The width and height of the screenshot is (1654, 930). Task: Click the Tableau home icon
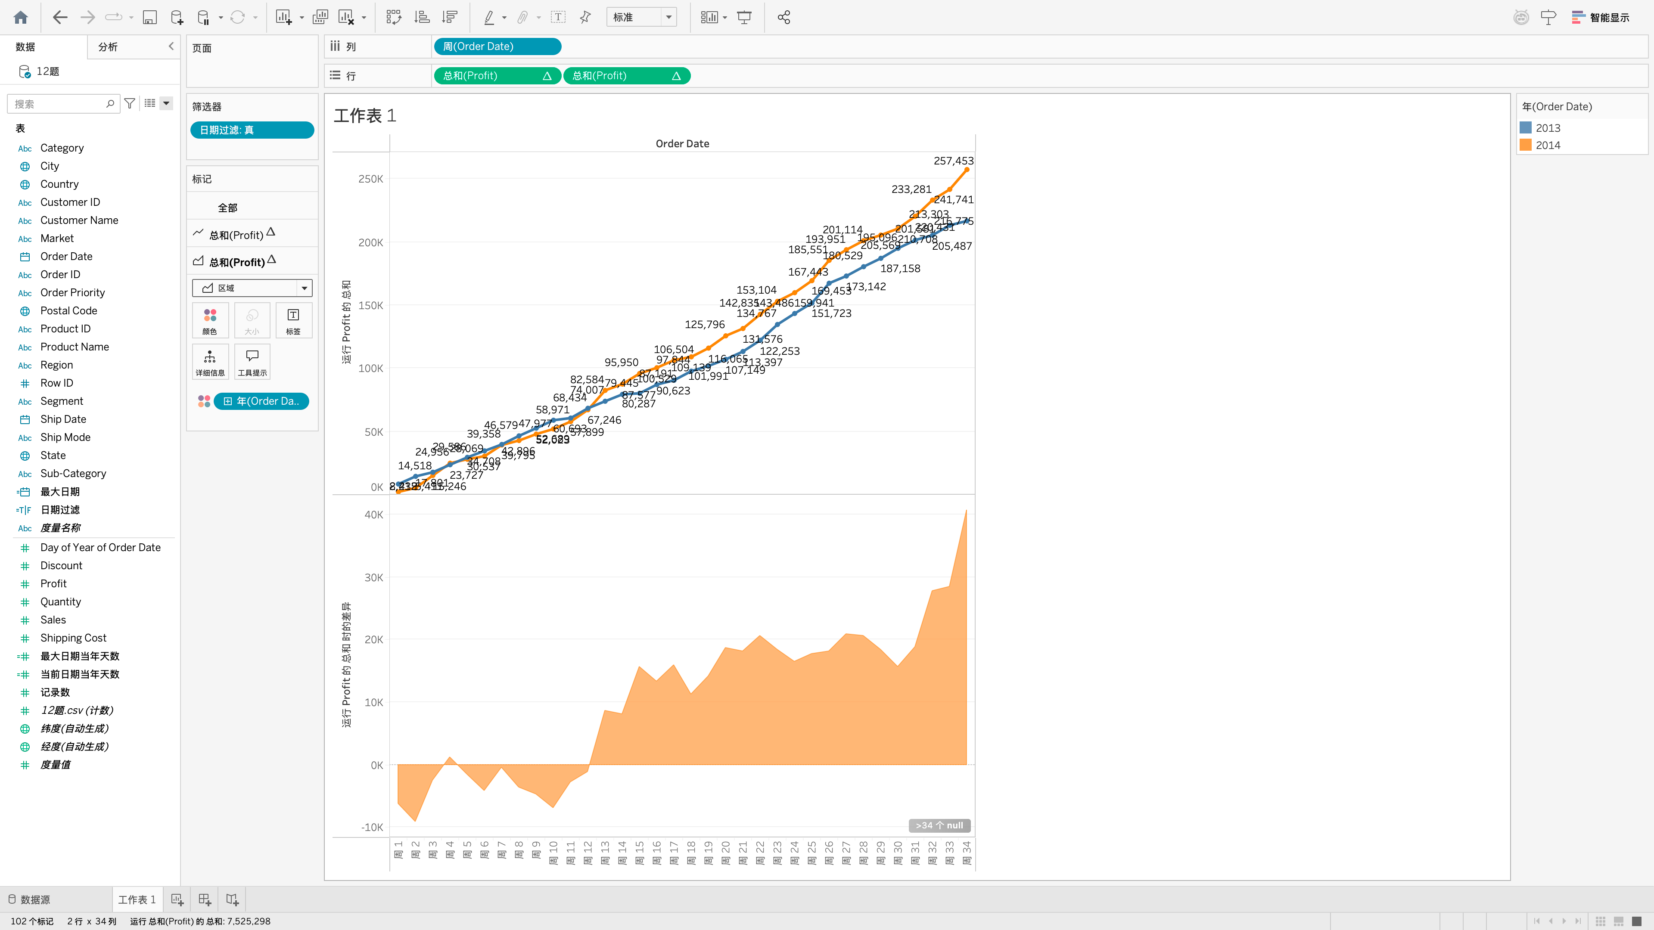21,17
